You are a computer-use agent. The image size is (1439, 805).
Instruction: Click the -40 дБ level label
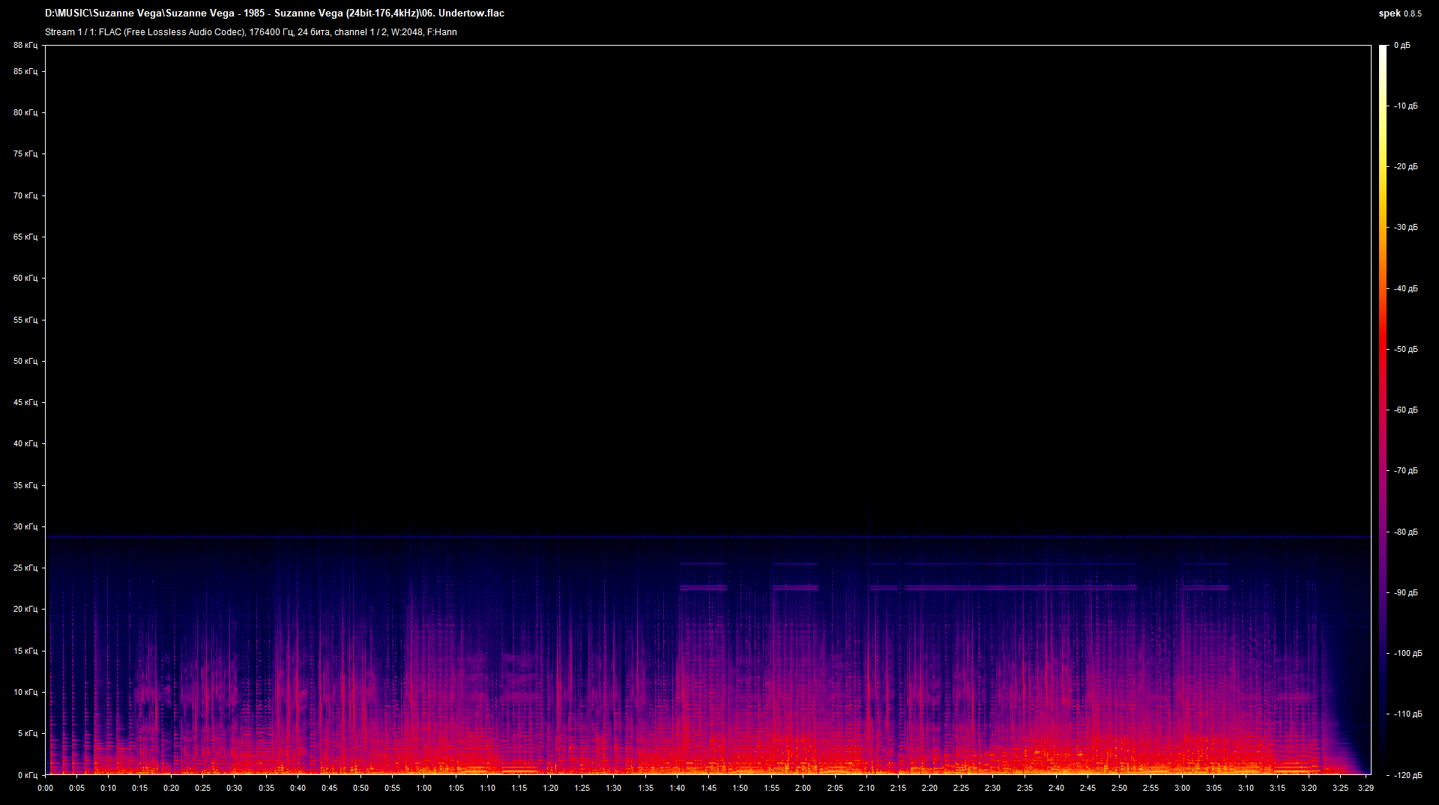(1406, 289)
